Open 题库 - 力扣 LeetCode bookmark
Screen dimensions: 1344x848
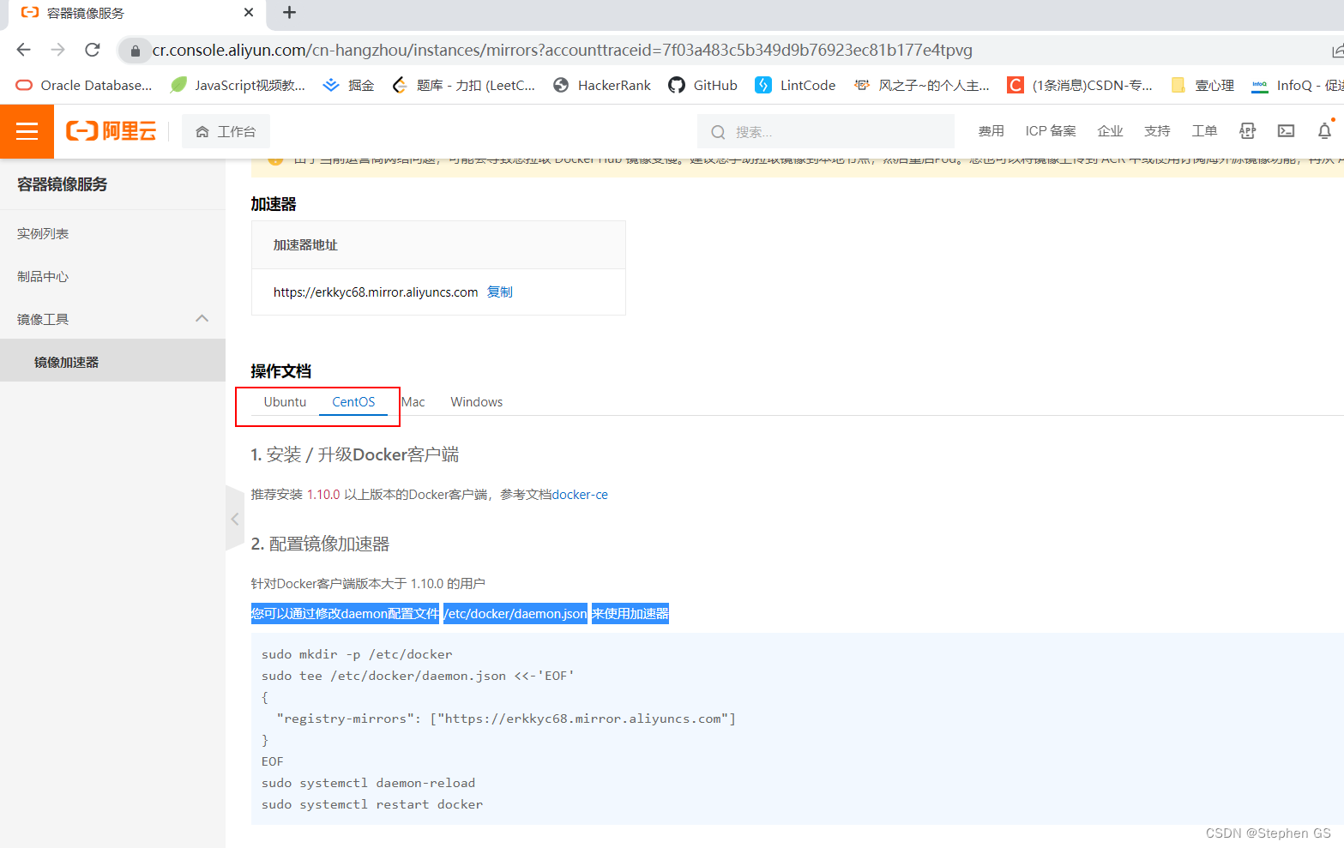pos(463,85)
